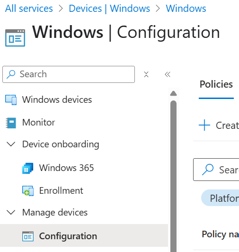The width and height of the screenshot is (239, 252).
Task: Click into the sidebar Search field
Action: pos(69,74)
